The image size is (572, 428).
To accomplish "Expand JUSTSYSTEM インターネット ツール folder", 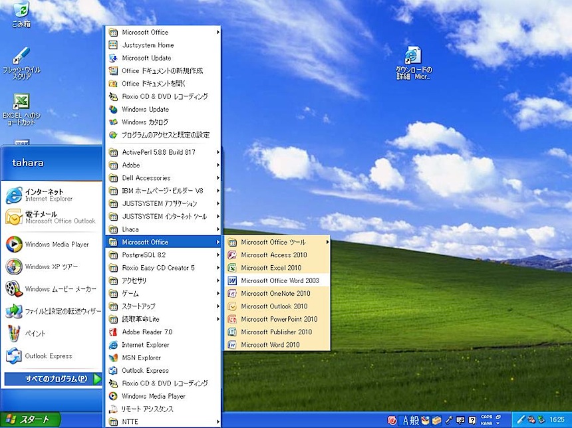I will point(163,216).
